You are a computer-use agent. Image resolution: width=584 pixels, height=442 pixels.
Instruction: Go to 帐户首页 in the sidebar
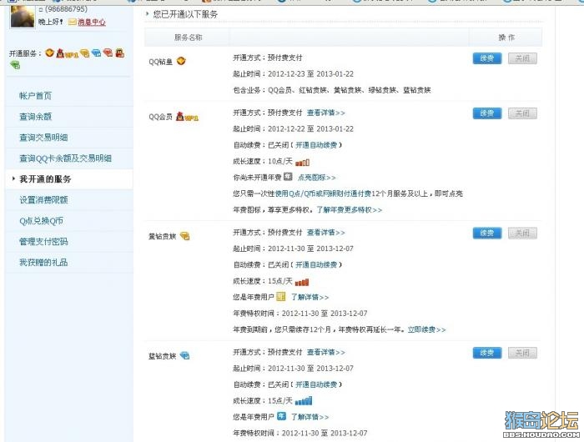click(x=35, y=96)
